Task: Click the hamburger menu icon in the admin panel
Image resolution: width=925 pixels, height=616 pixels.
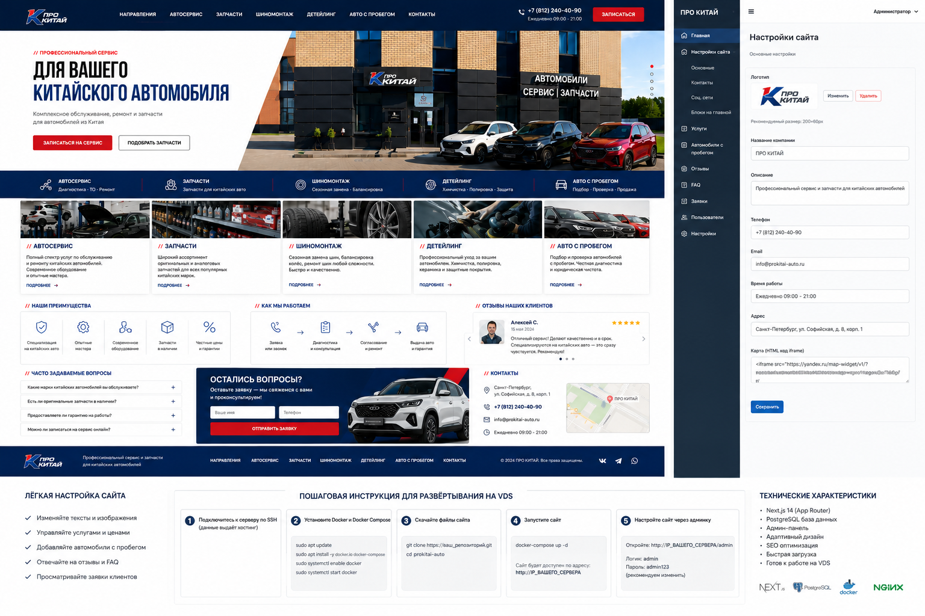Action: [751, 11]
